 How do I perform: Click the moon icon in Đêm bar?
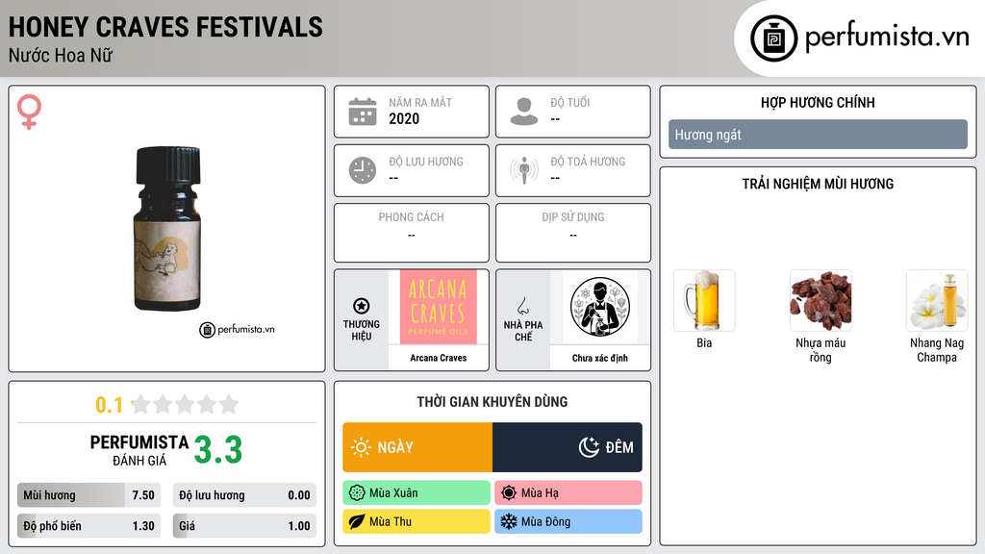click(x=589, y=447)
